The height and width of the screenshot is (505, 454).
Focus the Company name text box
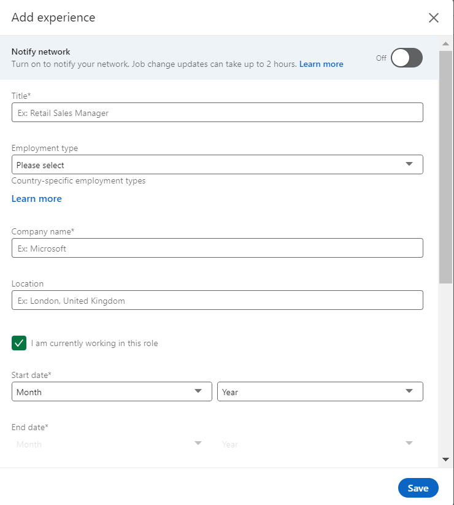click(217, 248)
